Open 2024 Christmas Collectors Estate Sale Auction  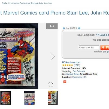27,4
